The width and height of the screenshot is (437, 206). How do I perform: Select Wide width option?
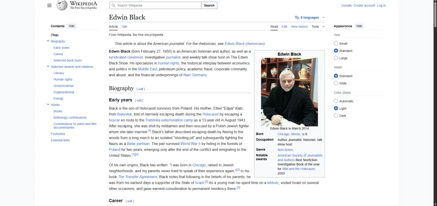[336, 83]
